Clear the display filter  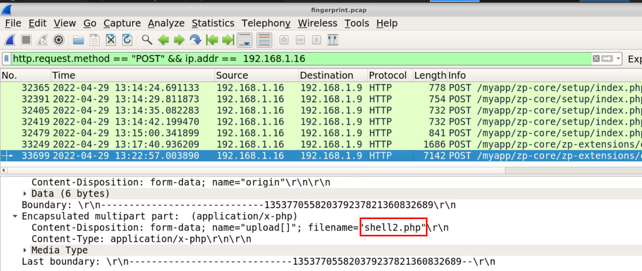(x=596, y=59)
